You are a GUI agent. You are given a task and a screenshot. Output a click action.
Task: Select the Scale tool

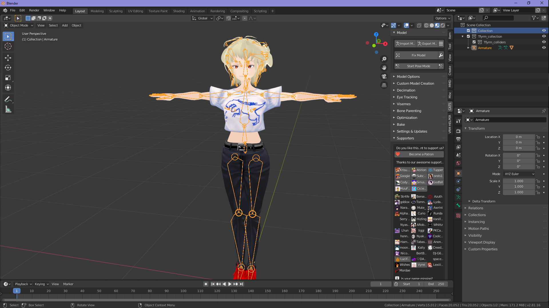8,78
